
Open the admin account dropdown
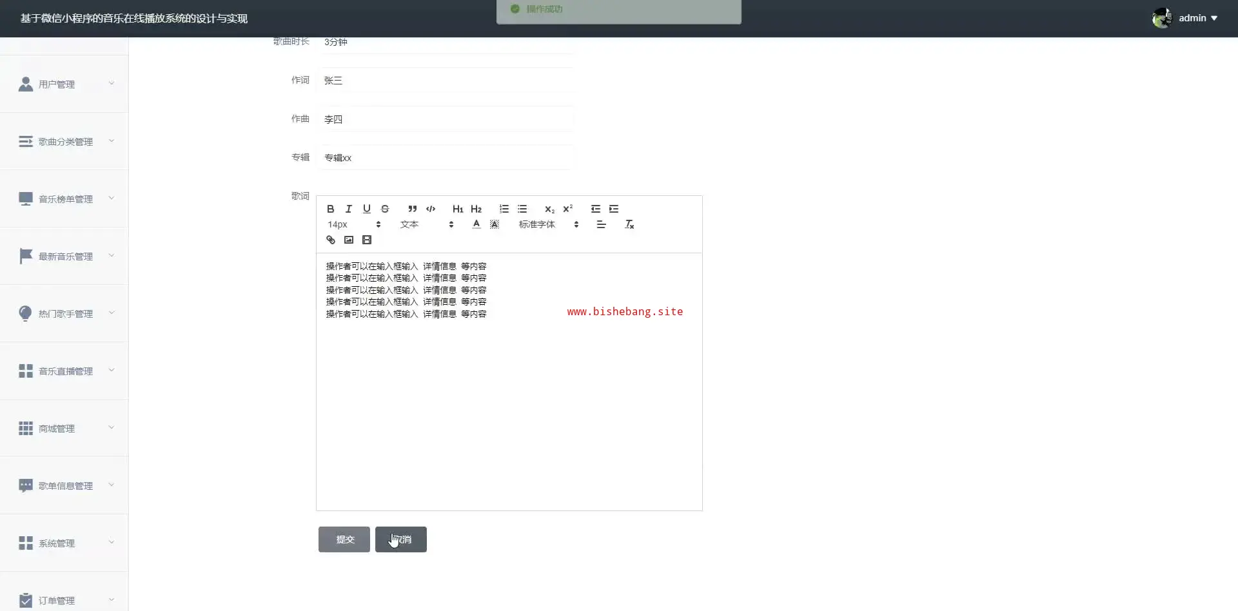point(1198,18)
